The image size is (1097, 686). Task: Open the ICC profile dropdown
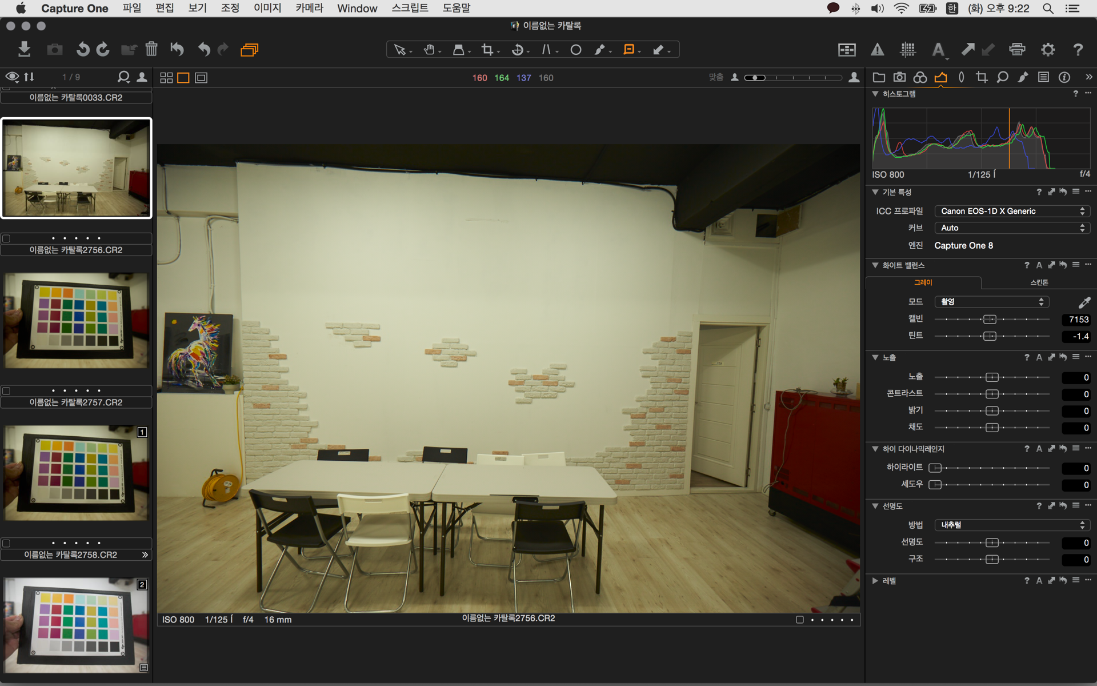pos(1012,211)
